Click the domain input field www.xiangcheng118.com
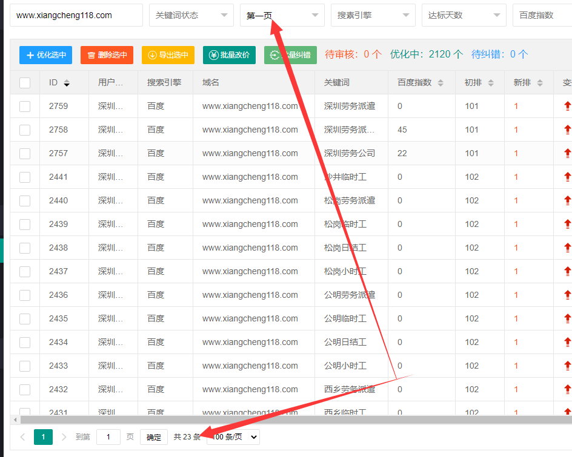Image resolution: width=572 pixels, height=457 pixels. pyautogui.click(x=76, y=15)
